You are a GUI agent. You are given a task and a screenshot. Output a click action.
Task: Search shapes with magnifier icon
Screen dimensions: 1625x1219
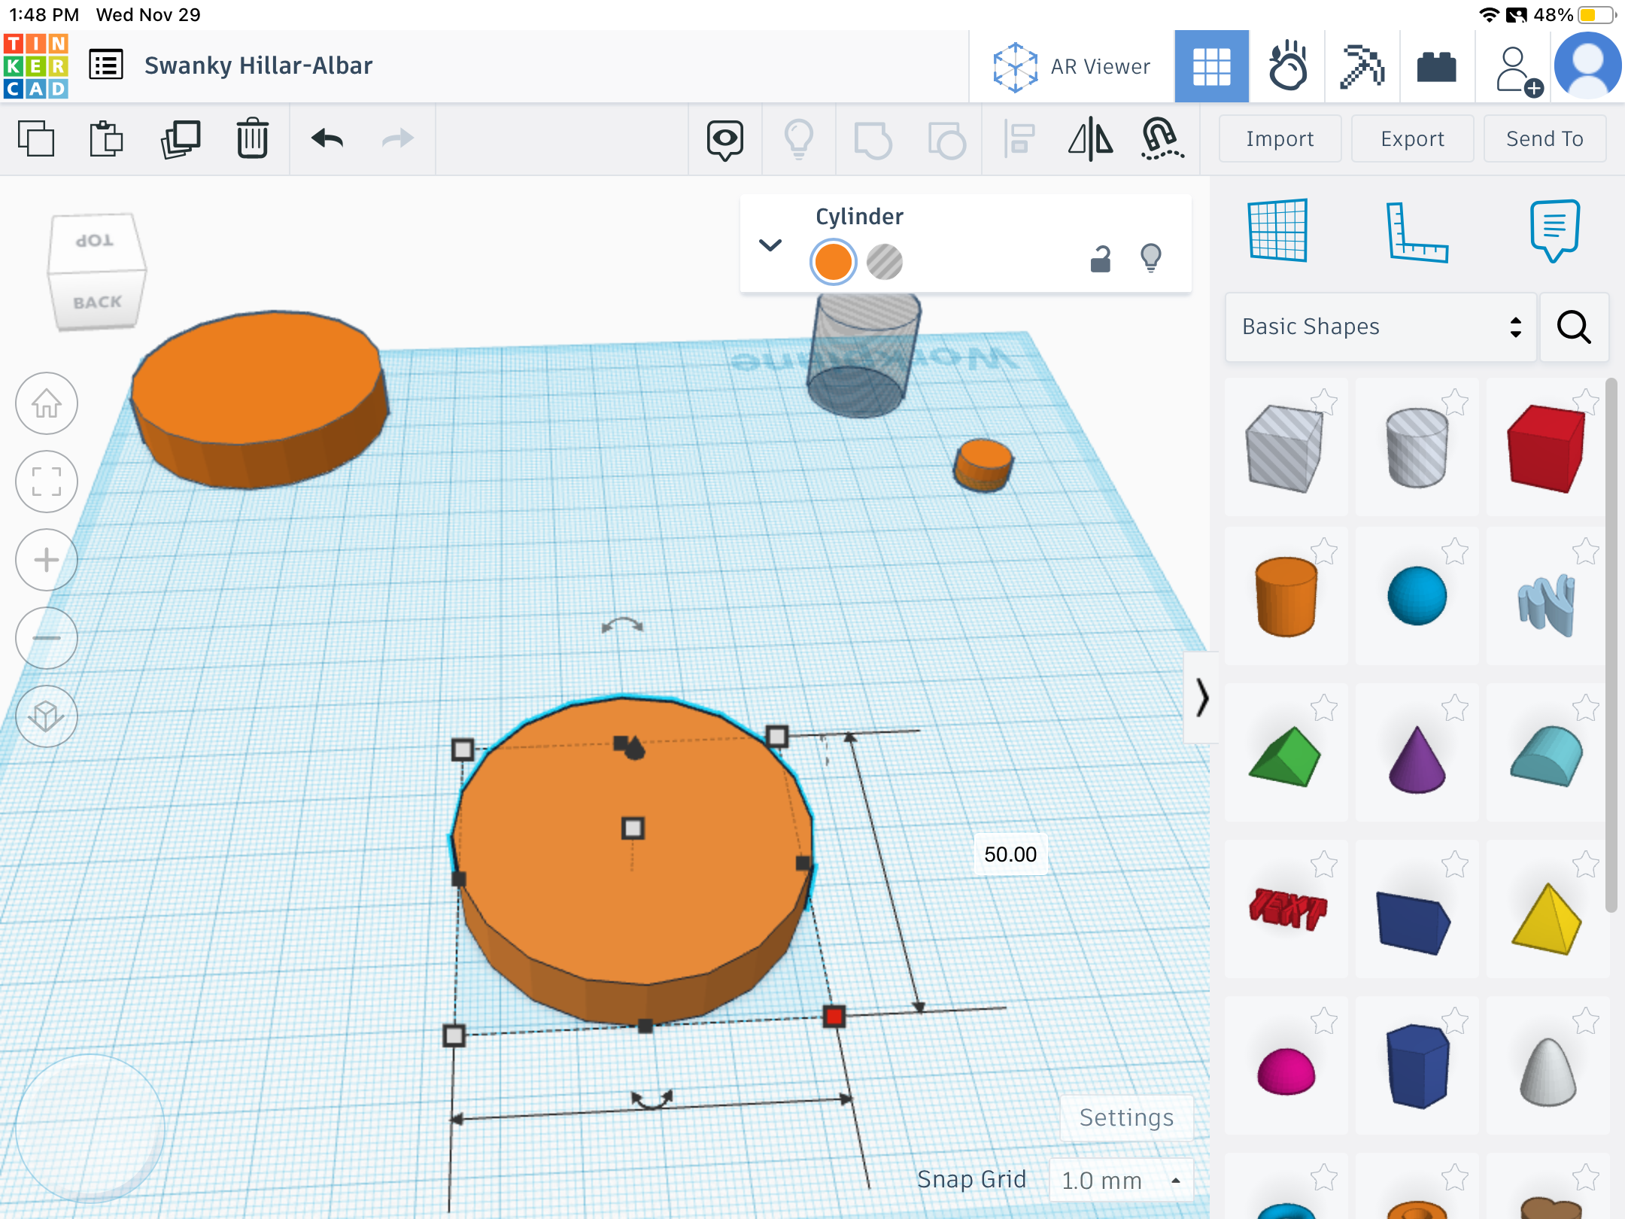(1574, 327)
